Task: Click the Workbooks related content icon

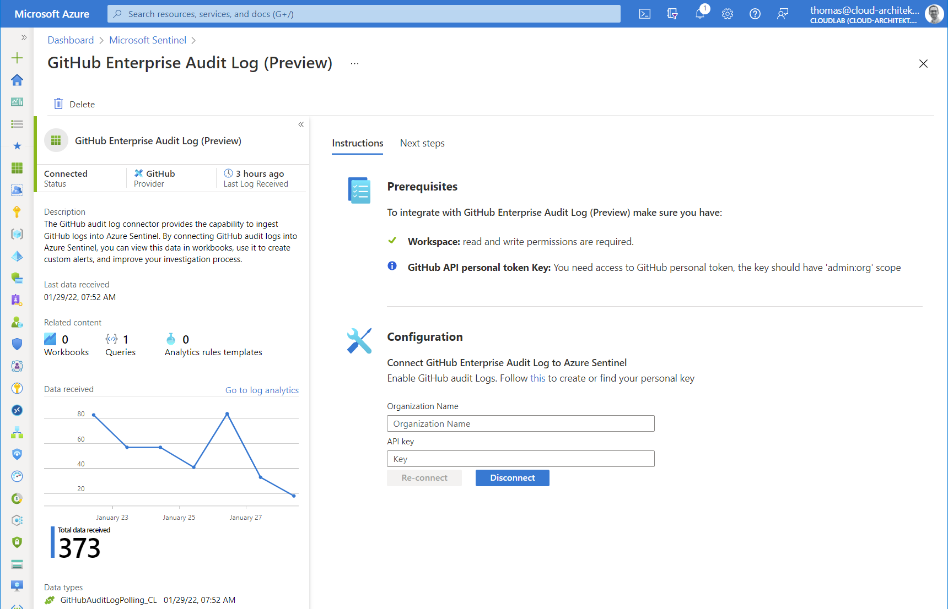Action: pyautogui.click(x=50, y=339)
